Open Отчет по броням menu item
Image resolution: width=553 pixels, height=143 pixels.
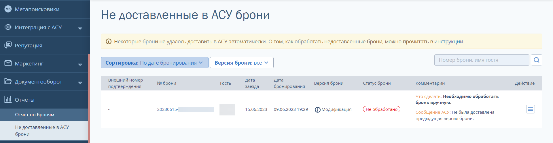point(35,115)
